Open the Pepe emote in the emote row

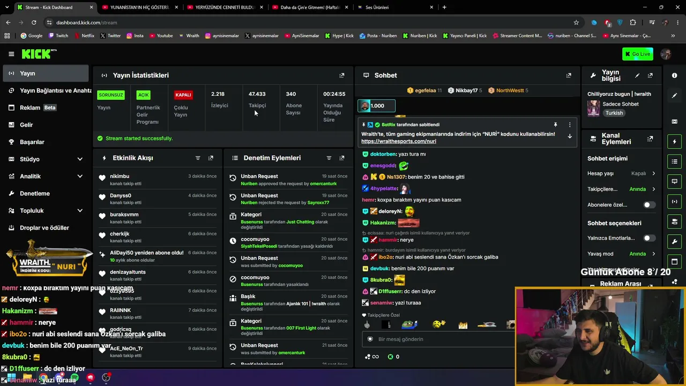(409, 324)
